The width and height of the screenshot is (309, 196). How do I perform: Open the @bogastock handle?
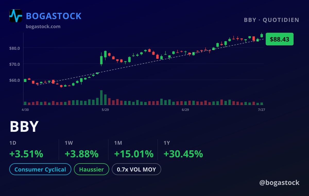(x=279, y=183)
